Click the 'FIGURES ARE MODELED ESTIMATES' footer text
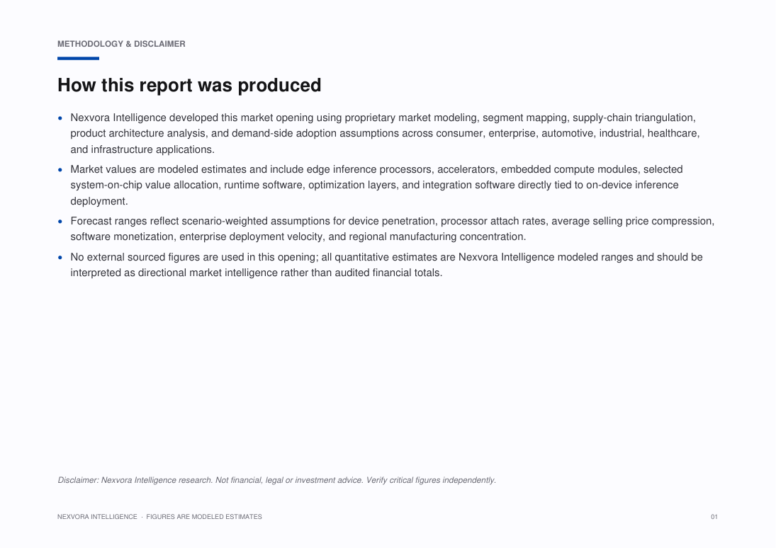 204,517
